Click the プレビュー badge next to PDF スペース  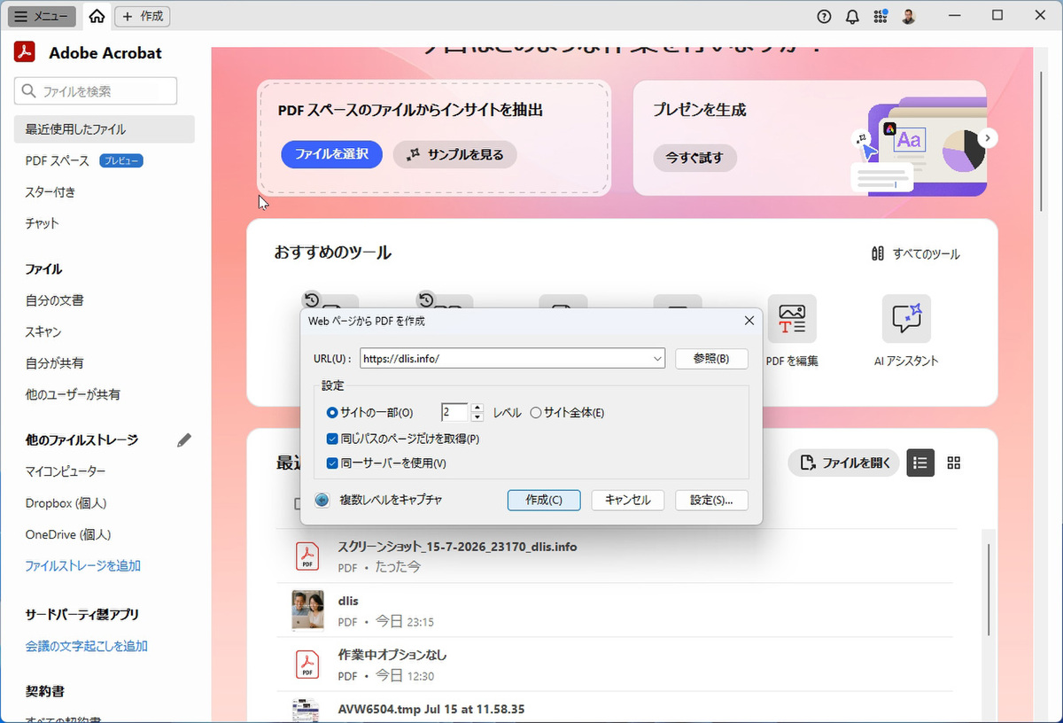pyautogui.click(x=120, y=160)
